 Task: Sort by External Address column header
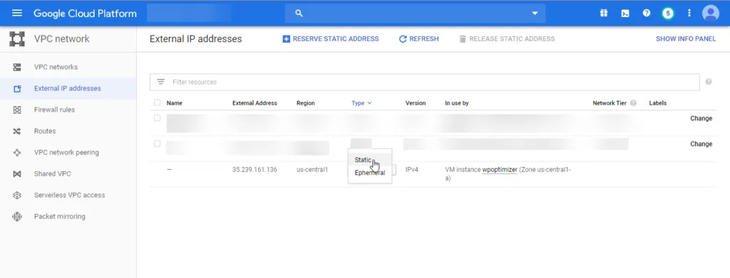point(255,103)
